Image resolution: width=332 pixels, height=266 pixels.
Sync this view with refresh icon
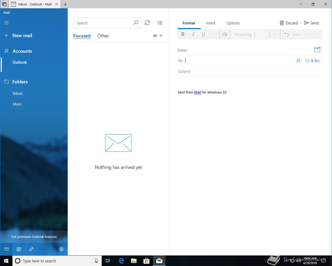[147, 23]
